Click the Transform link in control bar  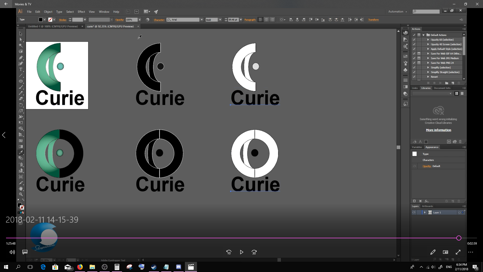tap(373, 20)
